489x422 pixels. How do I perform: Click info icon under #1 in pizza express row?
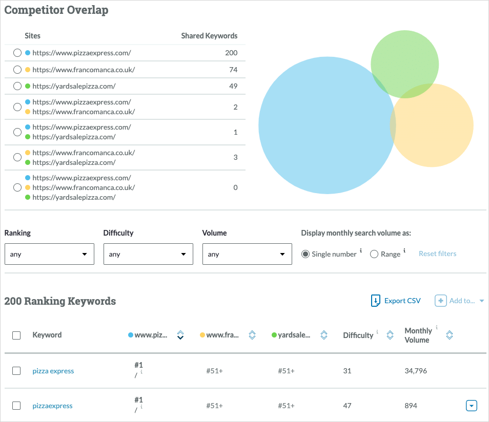pos(141,372)
